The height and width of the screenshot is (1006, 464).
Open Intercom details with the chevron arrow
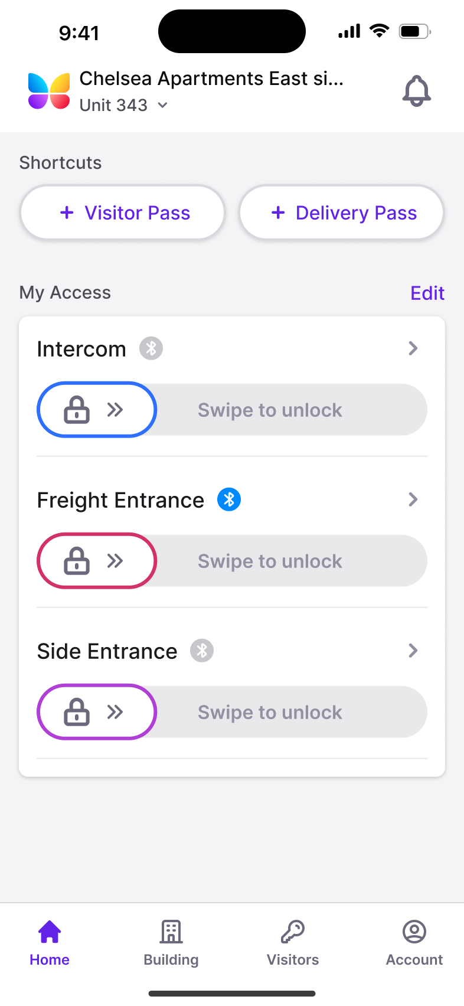[413, 348]
